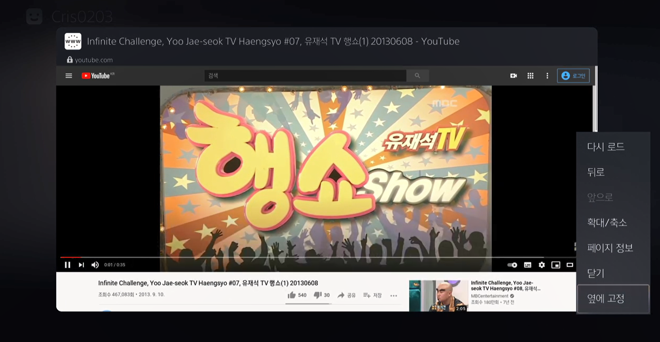Viewport: 660px width, 342px height.
Task: Seek using the video progress bar
Action: click(318, 257)
